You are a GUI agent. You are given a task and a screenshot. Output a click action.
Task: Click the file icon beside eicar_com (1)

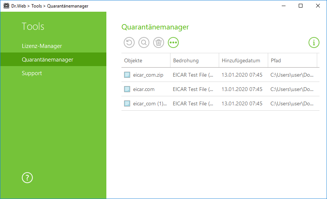pyautogui.click(x=127, y=103)
